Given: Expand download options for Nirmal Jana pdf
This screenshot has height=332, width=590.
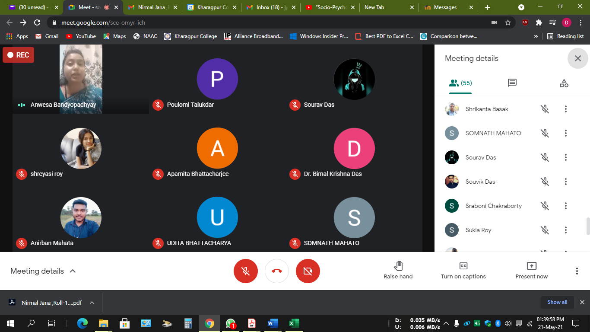Looking at the screenshot, I should (92, 303).
